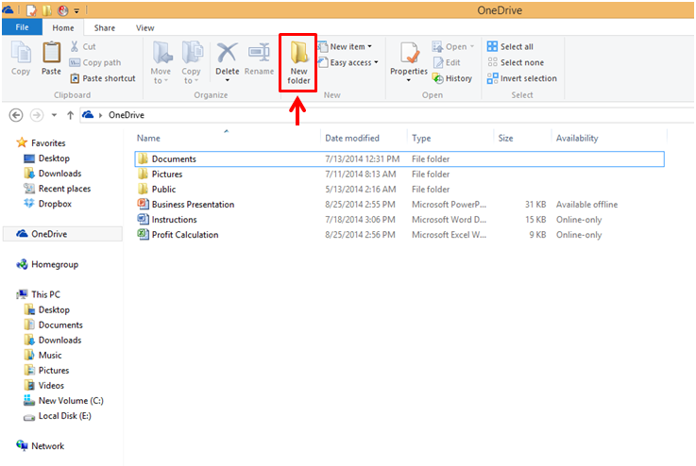696x466 pixels.
Task: Click the Delete ribbon button
Action: pos(228,58)
